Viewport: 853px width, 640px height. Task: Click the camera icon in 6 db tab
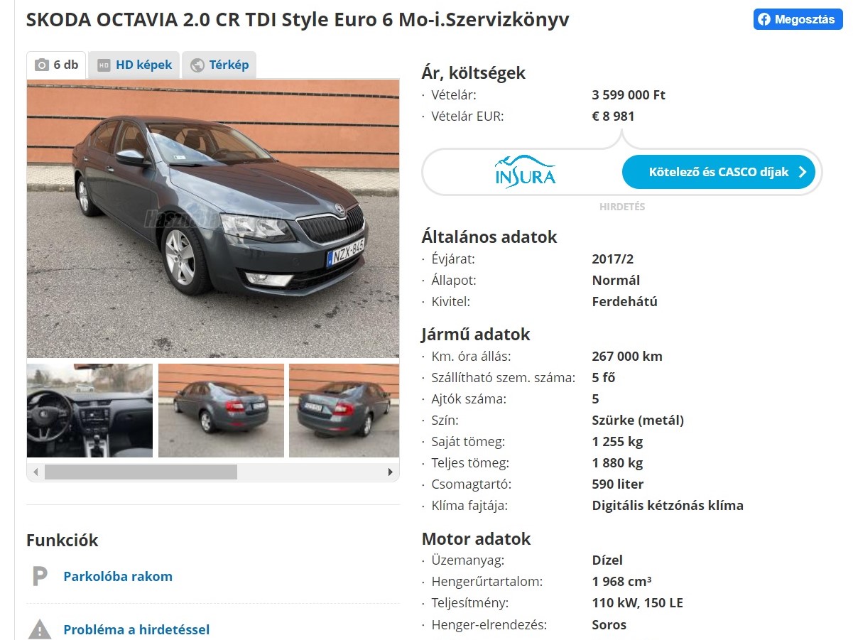coord(42,65)
